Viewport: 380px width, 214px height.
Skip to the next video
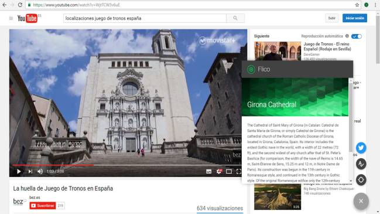point(30,172)
